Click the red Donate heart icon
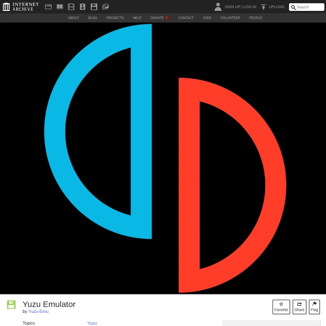 coord(167,18)
